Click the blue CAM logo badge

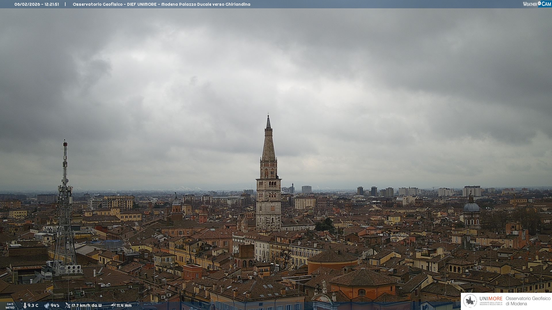point(546,4)
